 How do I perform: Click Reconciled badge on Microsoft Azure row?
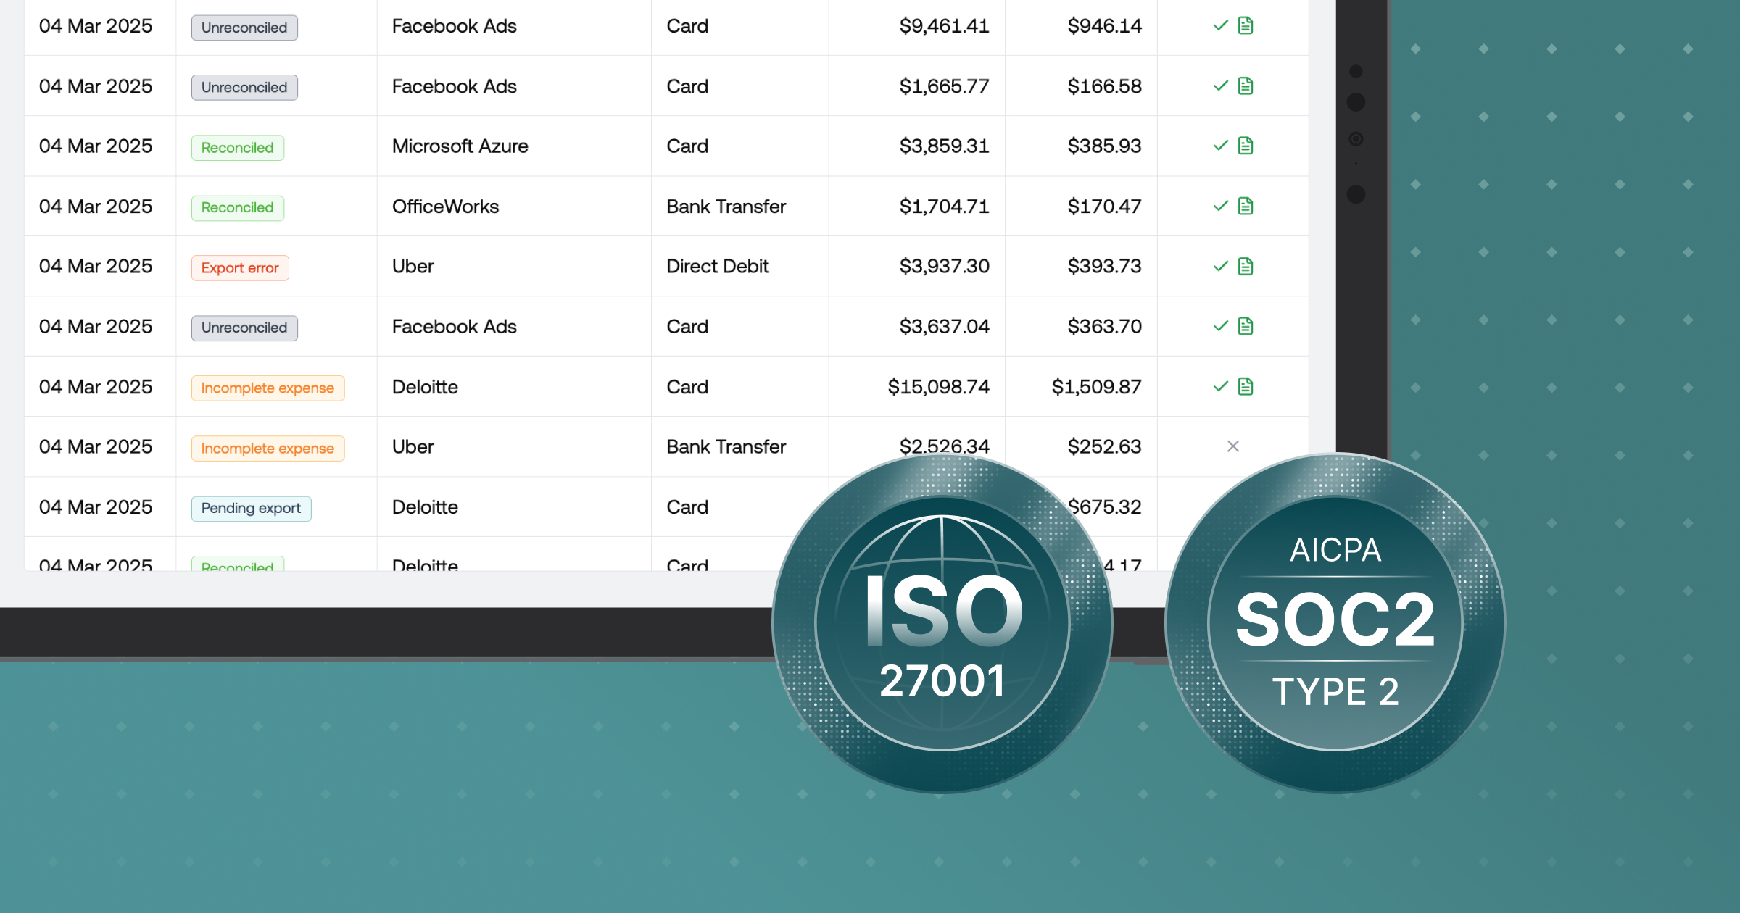point(237,147)
